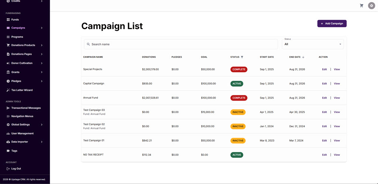Open the shopping cart icon
This screenshot has height=184, width=378.
click(361, 6)
